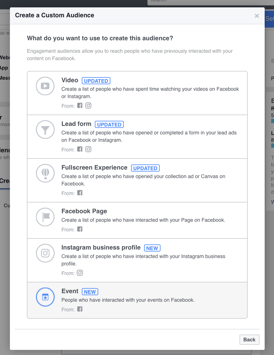Screen dimensions: 274x355
Task: Click the Fullscreen Experience balloon icon
Action: coord(45,173)
